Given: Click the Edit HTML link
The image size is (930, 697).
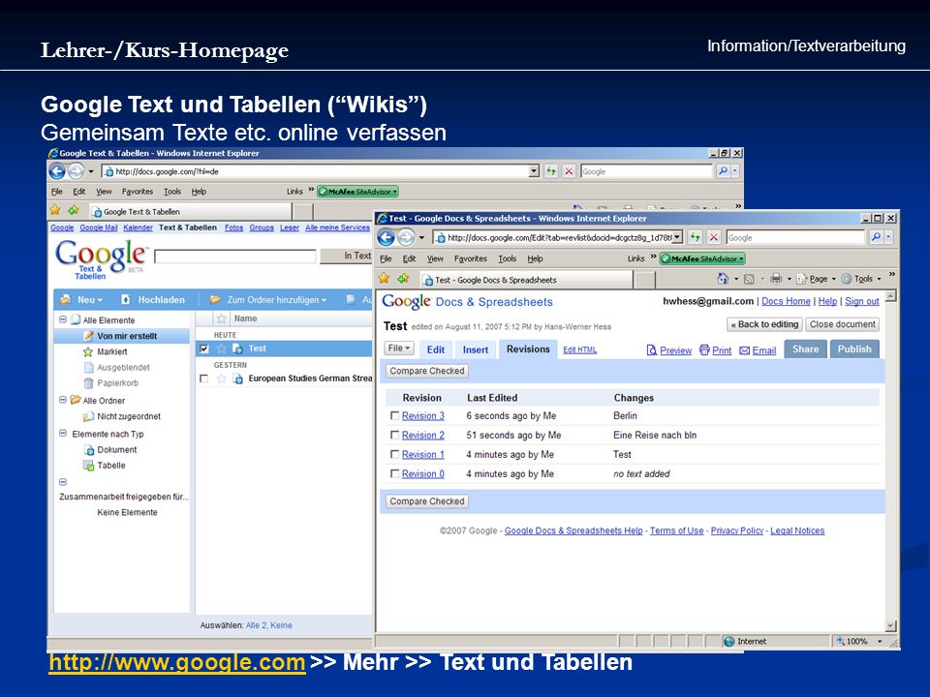Looking at the screenshot, I should 579,349.
